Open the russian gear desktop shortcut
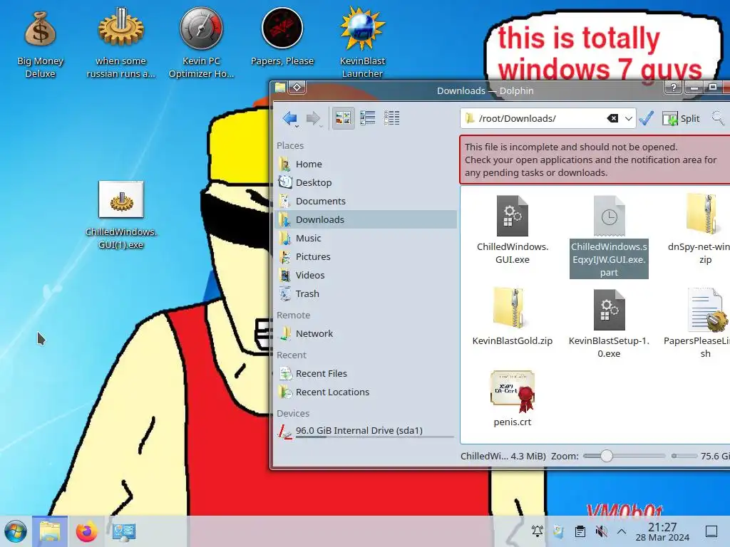 [120, 44]
